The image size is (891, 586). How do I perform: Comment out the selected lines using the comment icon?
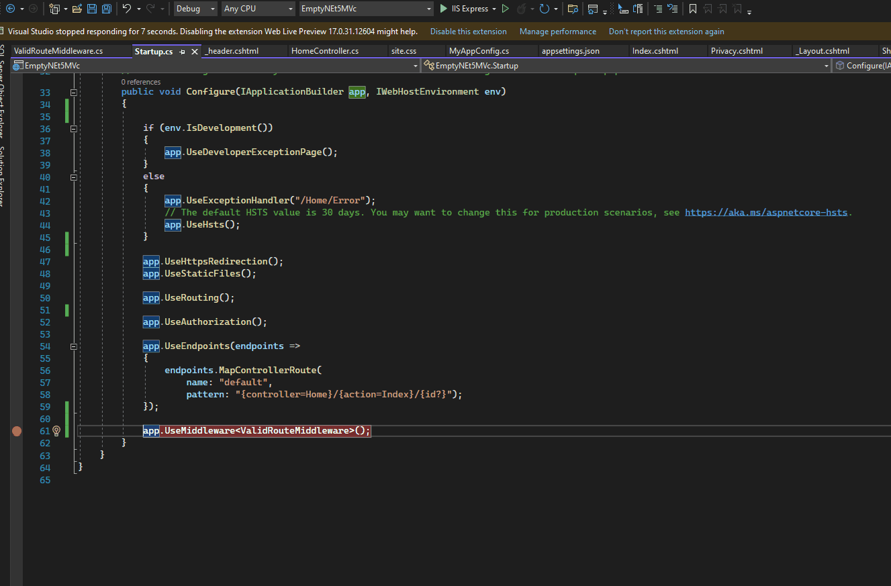(x=658, y=9)
